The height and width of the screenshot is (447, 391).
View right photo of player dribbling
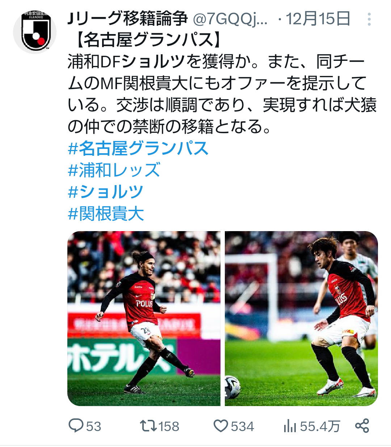click(301, 318)
